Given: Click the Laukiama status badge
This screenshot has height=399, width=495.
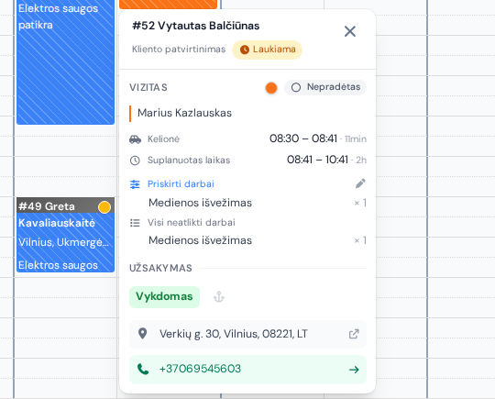Looking at the screenshot, I should [267, 50].
